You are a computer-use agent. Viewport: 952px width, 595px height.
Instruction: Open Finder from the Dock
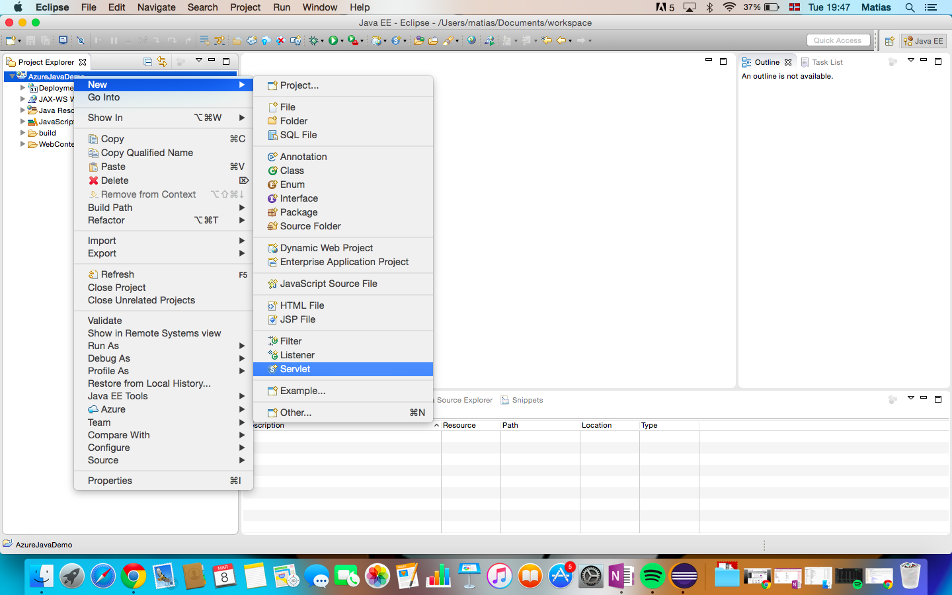click(x=42, y=576)
